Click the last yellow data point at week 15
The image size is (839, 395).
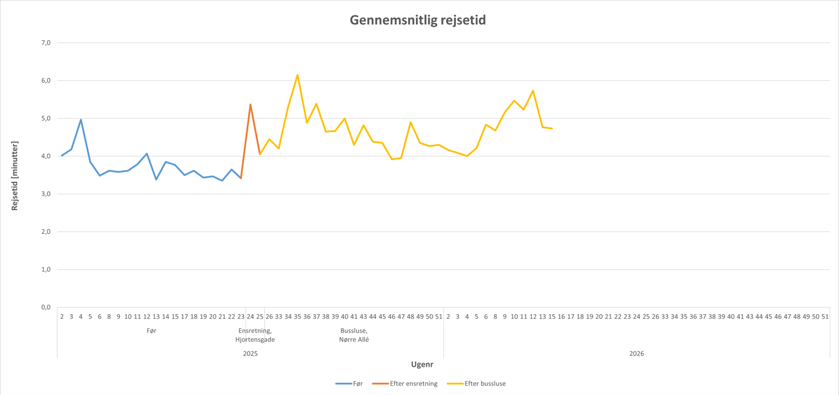click(552, 129)
